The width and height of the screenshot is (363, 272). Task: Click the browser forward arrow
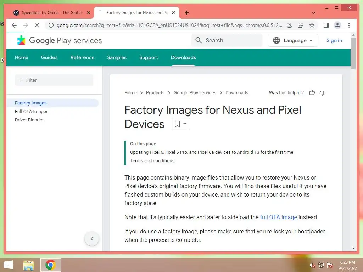(x=26, y=25)
